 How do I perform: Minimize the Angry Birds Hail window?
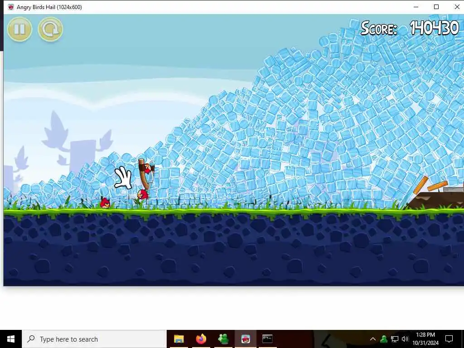click(416, 7)
